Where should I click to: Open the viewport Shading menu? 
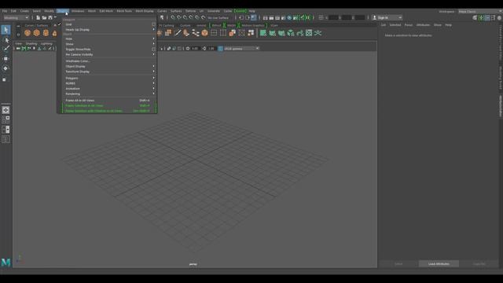coord(31,43)
